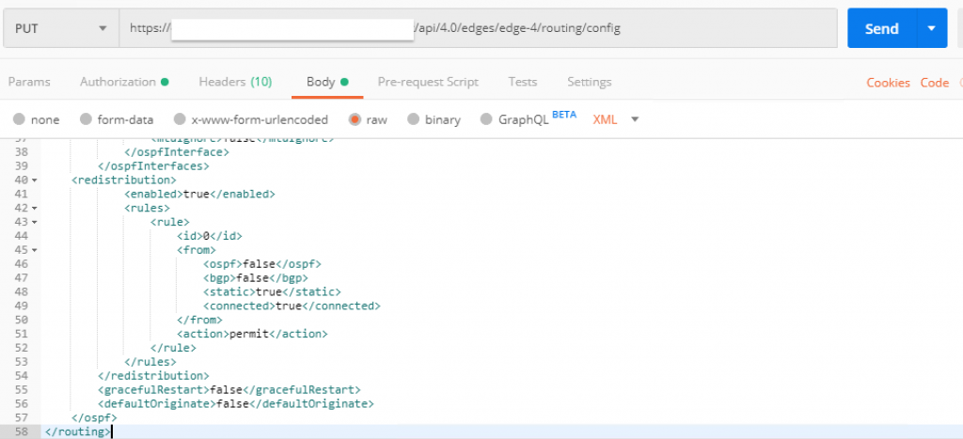Screen dimensions: 963x439
Task: Open the Headers (10) tab
Action: tap(235, 82)
